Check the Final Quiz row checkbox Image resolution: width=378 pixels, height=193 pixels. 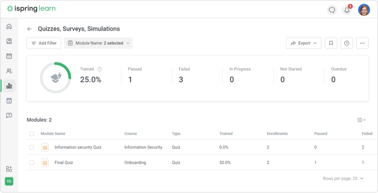pyautogui.click(x=32, y=162)
